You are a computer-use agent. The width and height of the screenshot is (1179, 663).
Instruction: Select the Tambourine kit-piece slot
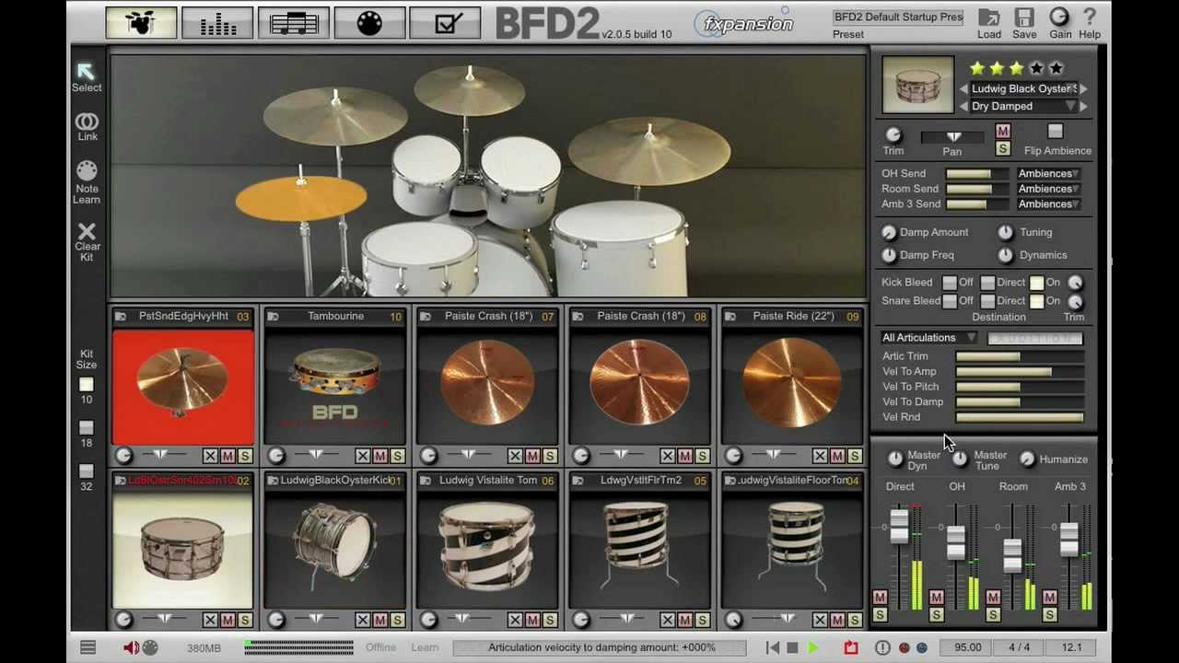pos(335,388)
